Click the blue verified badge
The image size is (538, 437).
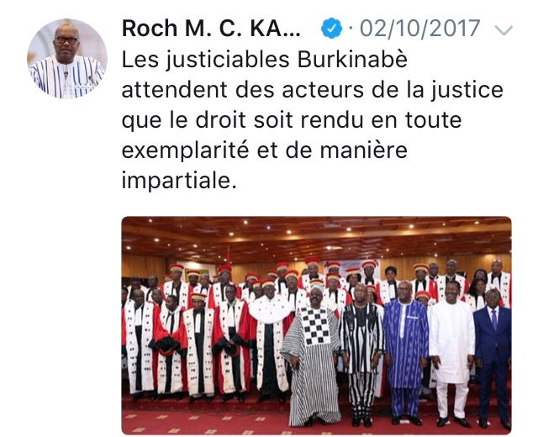[331, 28]
